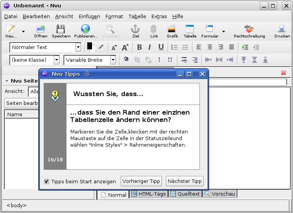The height and width of the screenshot is (213, 293).
Task: Decrease font size with small A
Action: pyautogui.click(x=114, y=48)
